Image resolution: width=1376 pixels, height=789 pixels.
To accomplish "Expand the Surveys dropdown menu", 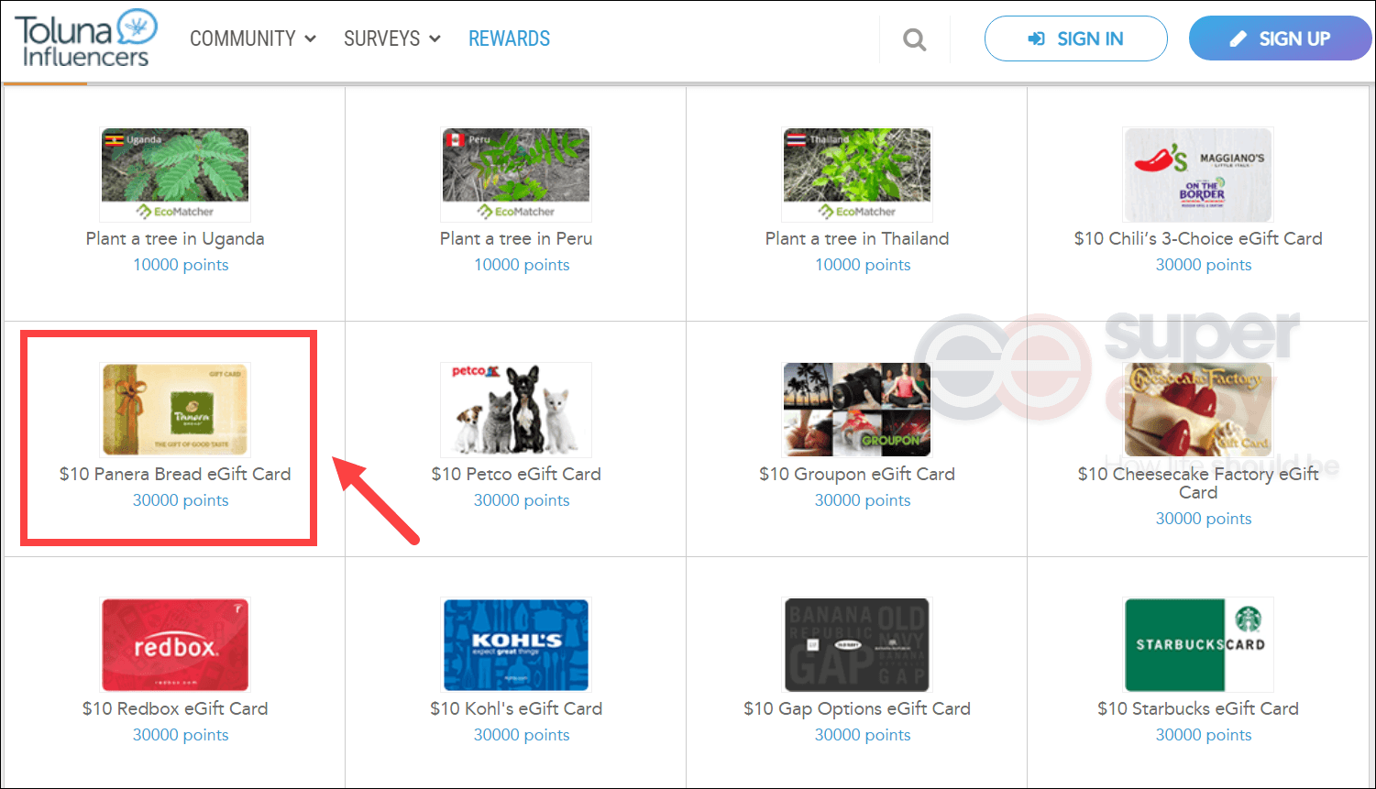I will click(392, 38).
